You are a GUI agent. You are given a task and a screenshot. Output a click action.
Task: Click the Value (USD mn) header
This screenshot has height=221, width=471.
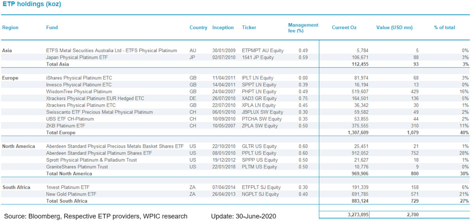click(x=394, y=28)
